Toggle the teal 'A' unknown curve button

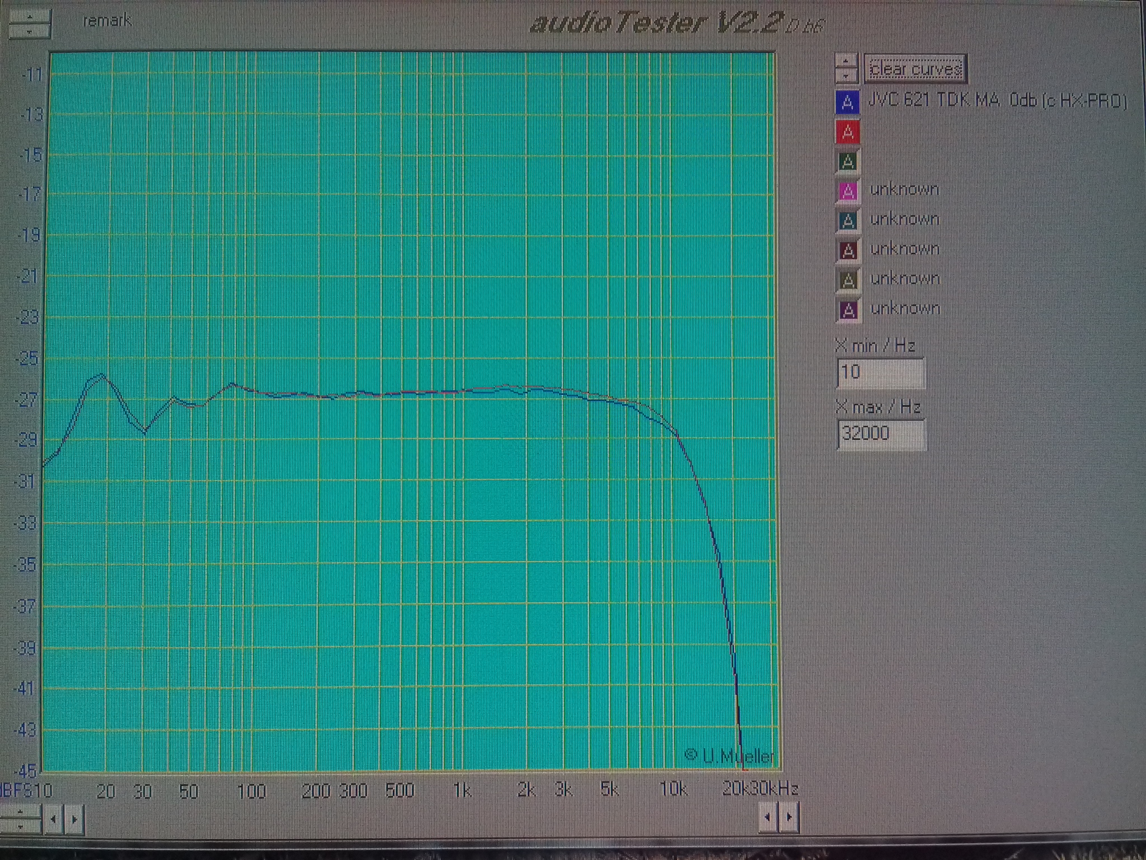click(x=848, y=221)
